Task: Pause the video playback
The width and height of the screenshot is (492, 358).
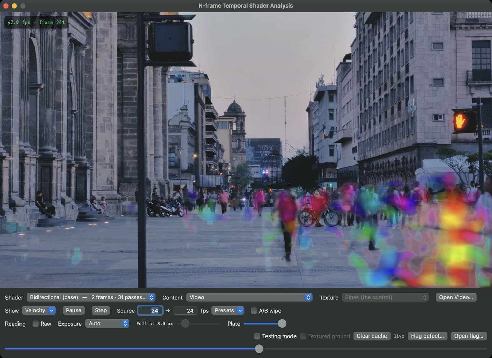Action: (73, 310)
